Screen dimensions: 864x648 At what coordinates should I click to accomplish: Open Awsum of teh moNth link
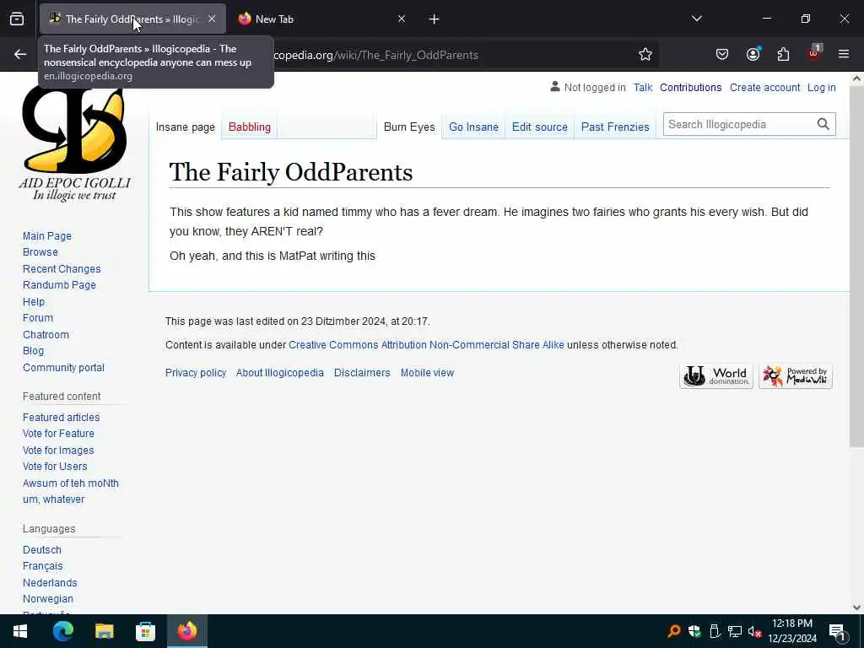71,483
